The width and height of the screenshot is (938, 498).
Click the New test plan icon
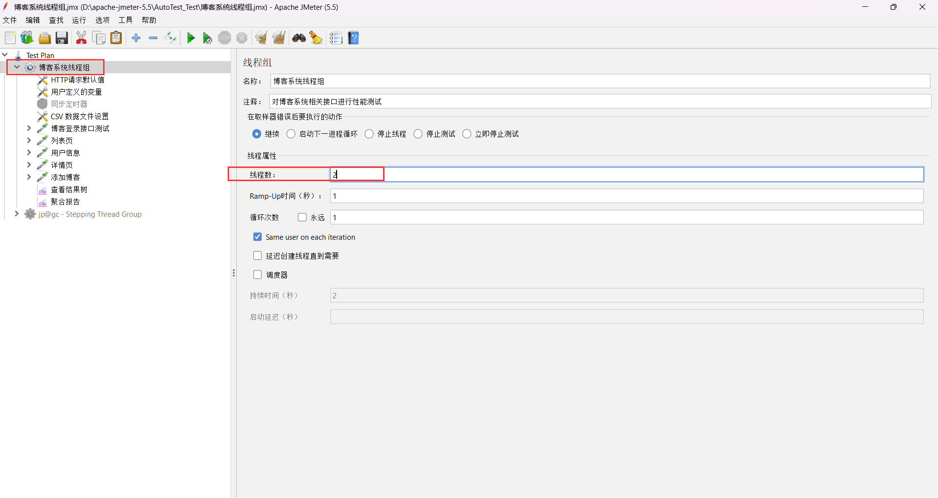[x=10, y=38]
